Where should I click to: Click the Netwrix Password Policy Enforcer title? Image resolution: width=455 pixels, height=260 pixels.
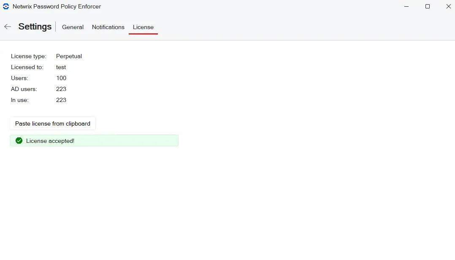click(57, 6)
